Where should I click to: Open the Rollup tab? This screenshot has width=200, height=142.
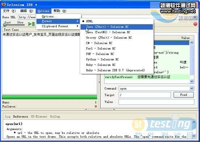(x=55, y=116)
